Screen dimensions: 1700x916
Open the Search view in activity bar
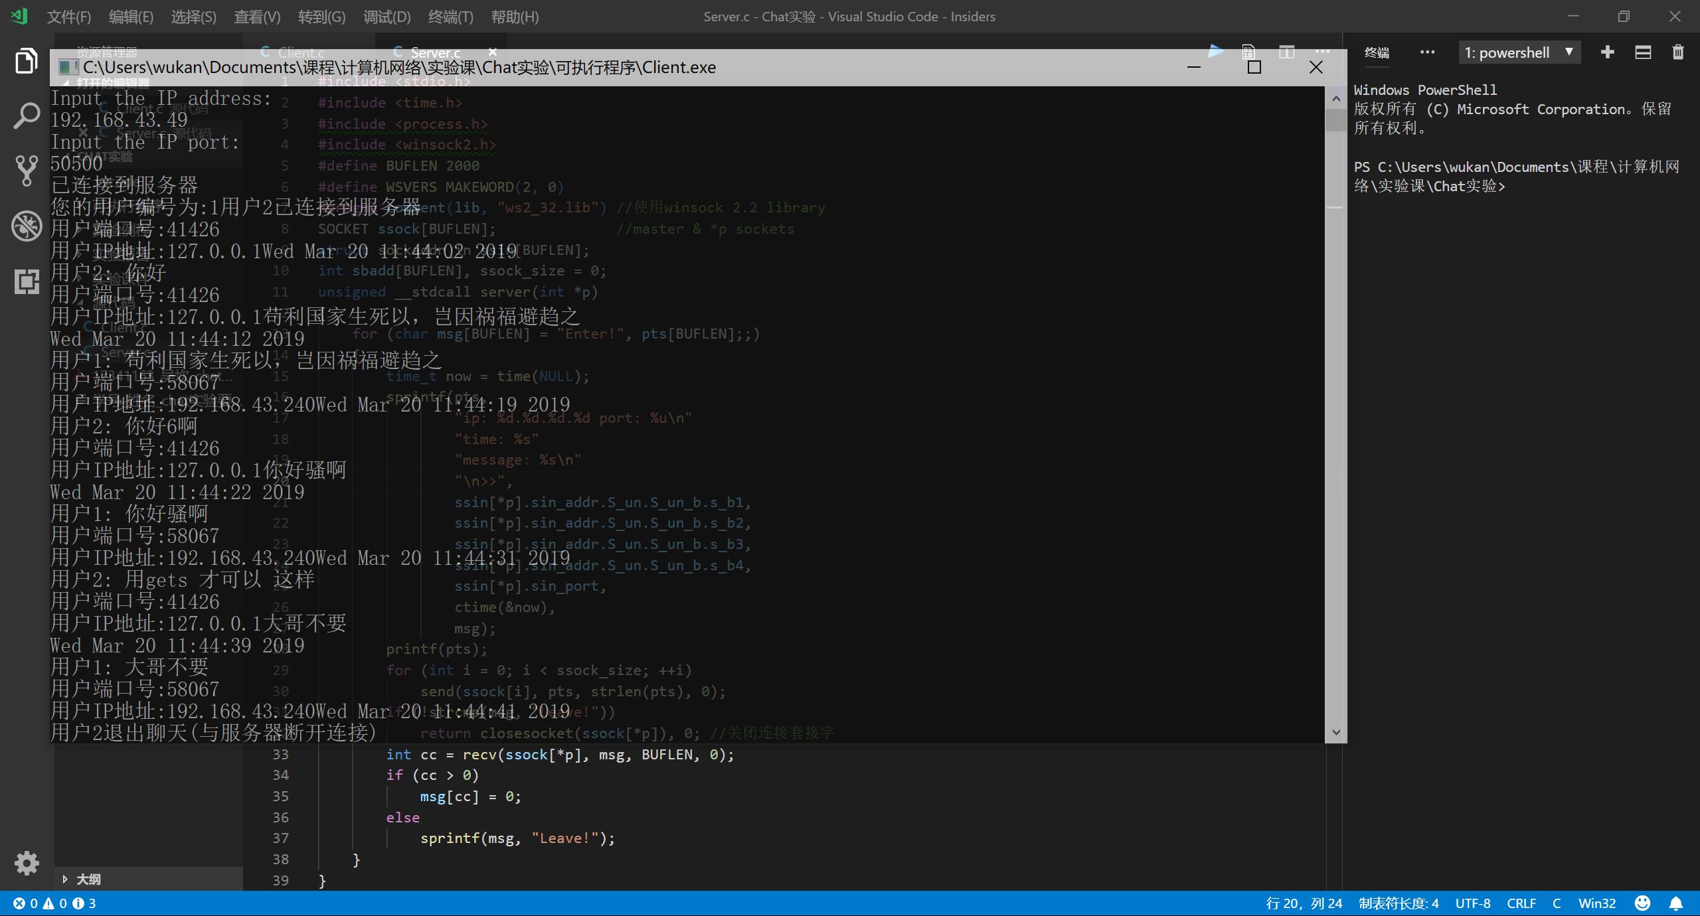26,115
